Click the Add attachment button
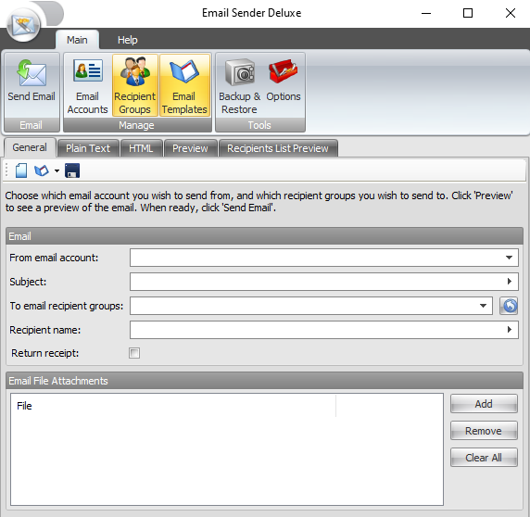The height and width of the screenshot is (517, 530). click(484, 404)
